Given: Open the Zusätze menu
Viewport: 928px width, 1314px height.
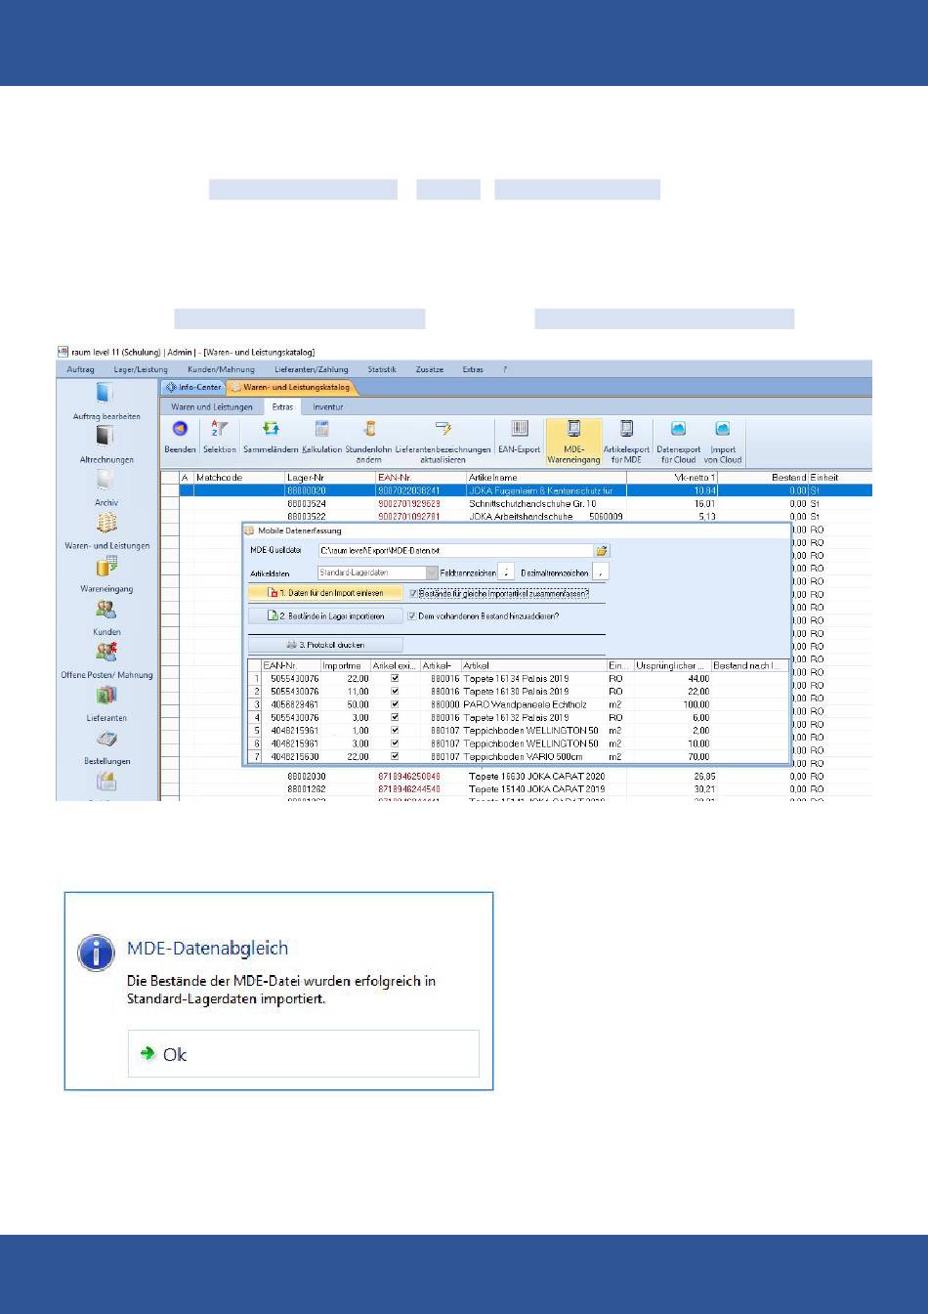Looking at the screenshot, I should point(430,369).
